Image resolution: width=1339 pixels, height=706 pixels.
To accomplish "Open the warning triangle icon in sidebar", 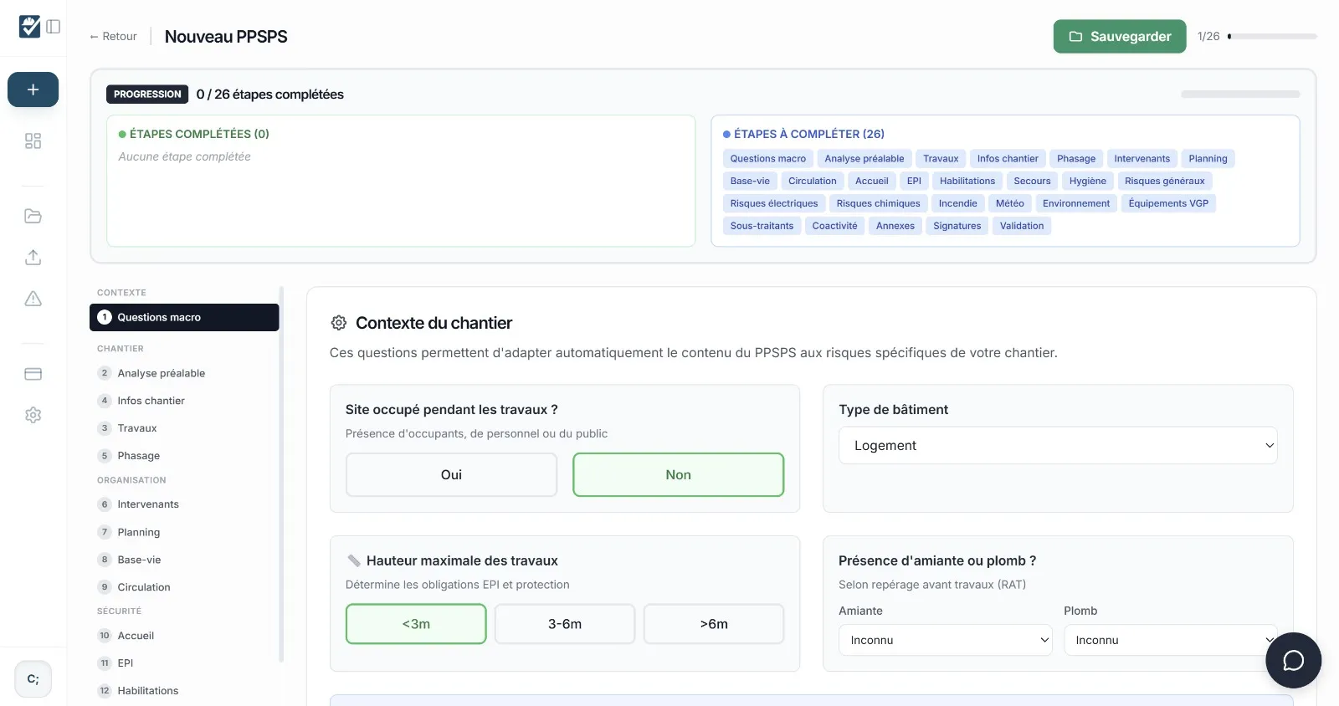I will [x=33, y=299].
